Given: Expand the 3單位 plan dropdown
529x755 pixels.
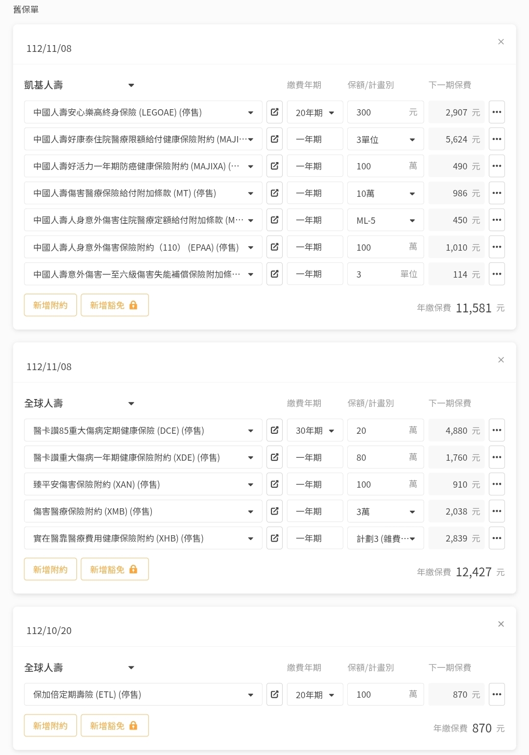Looking at the screenshot, I should click(385, 140).
